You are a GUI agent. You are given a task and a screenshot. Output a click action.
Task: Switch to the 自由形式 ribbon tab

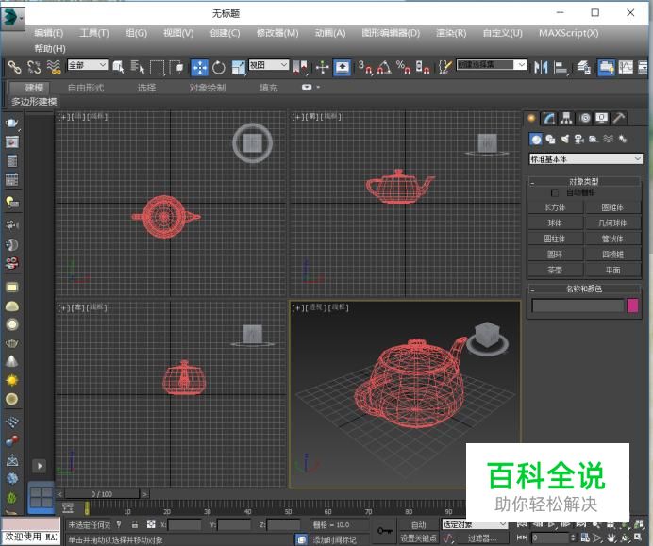pyautogui.click(x=86, y=88)
